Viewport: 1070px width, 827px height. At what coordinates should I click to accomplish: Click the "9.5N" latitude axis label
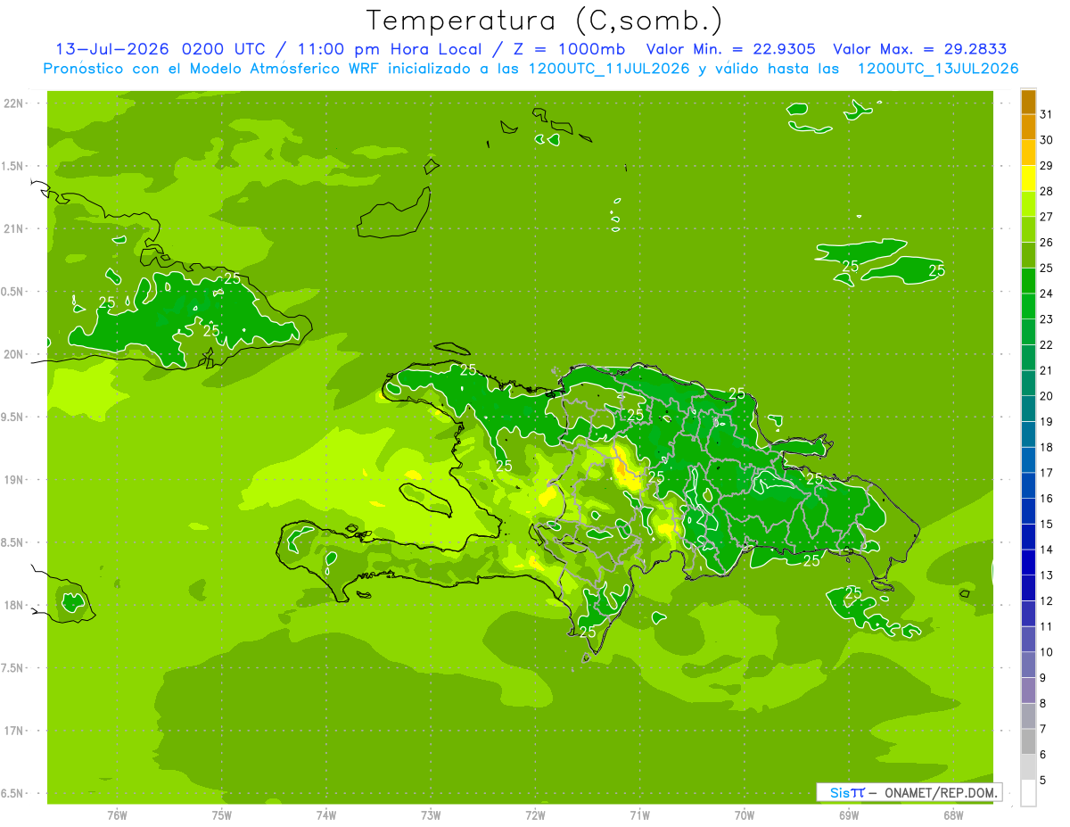click(x=13, y=417)
